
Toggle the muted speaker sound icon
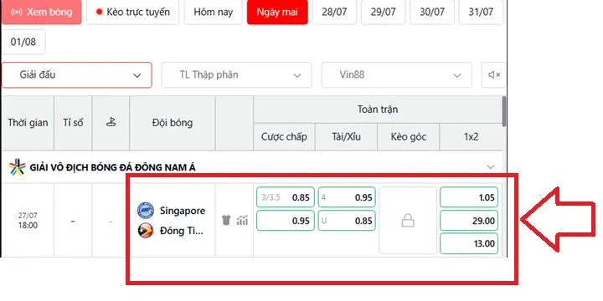(x=494, y=75)
